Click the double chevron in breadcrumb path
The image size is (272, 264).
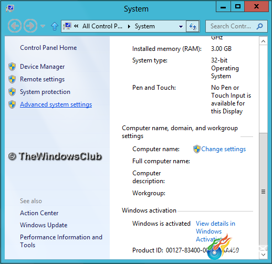click(x=76, y=26)
